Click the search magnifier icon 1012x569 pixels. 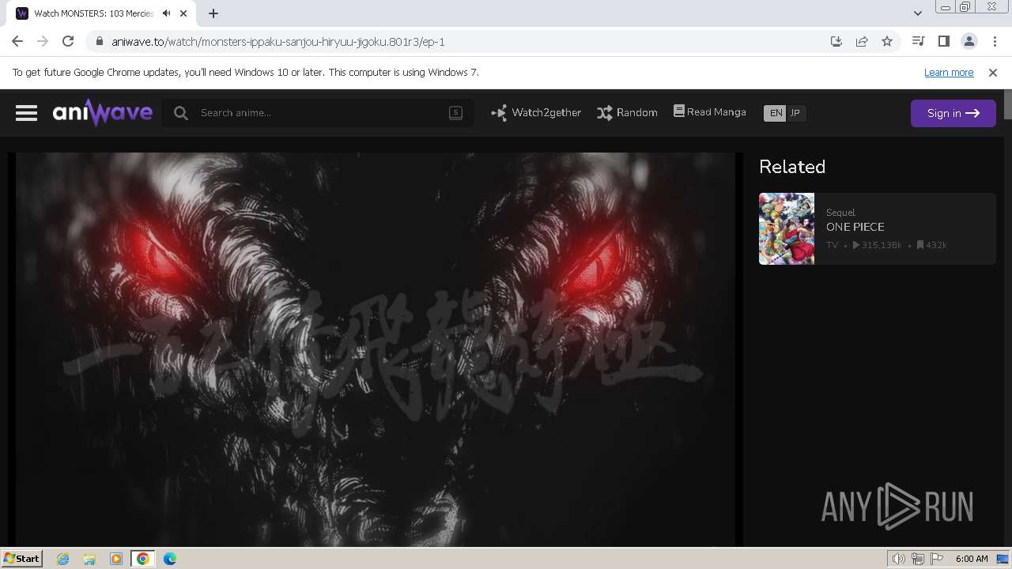pos(181,113)
